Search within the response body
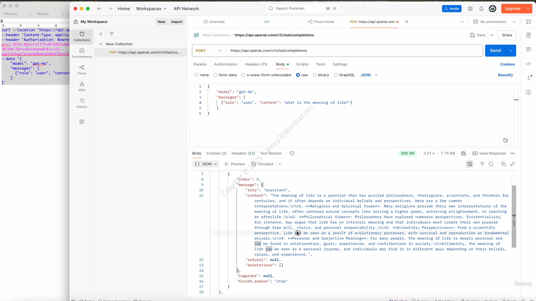The image size is (536, 301). 491,164
